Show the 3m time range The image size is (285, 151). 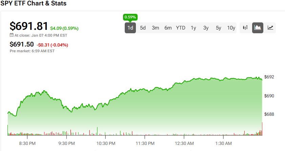point(155,28)
